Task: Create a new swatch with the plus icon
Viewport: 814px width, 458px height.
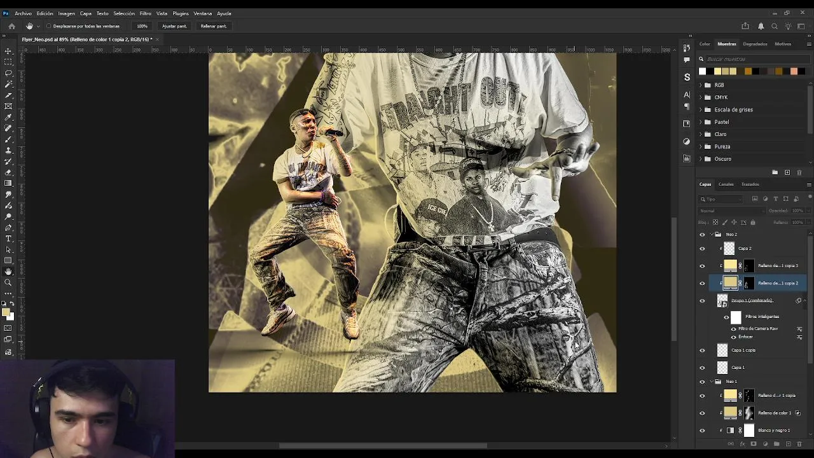Action: pyautogui.click(x=787, y=172)
